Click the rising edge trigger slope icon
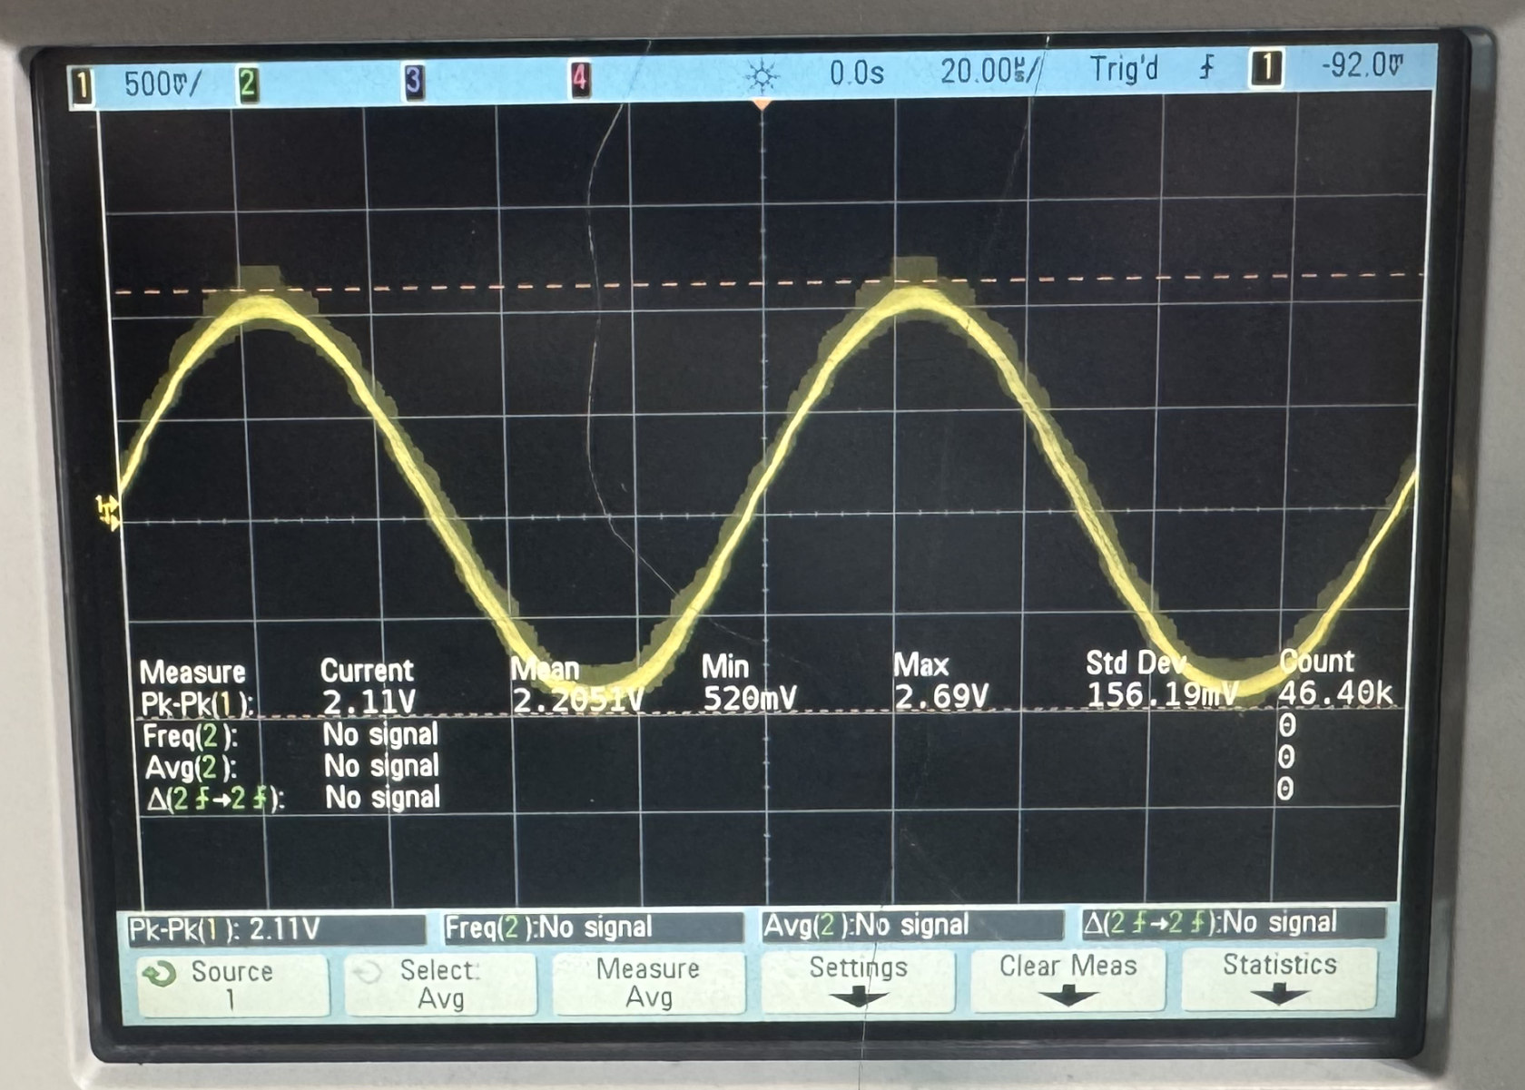 tap(1206, 67)
